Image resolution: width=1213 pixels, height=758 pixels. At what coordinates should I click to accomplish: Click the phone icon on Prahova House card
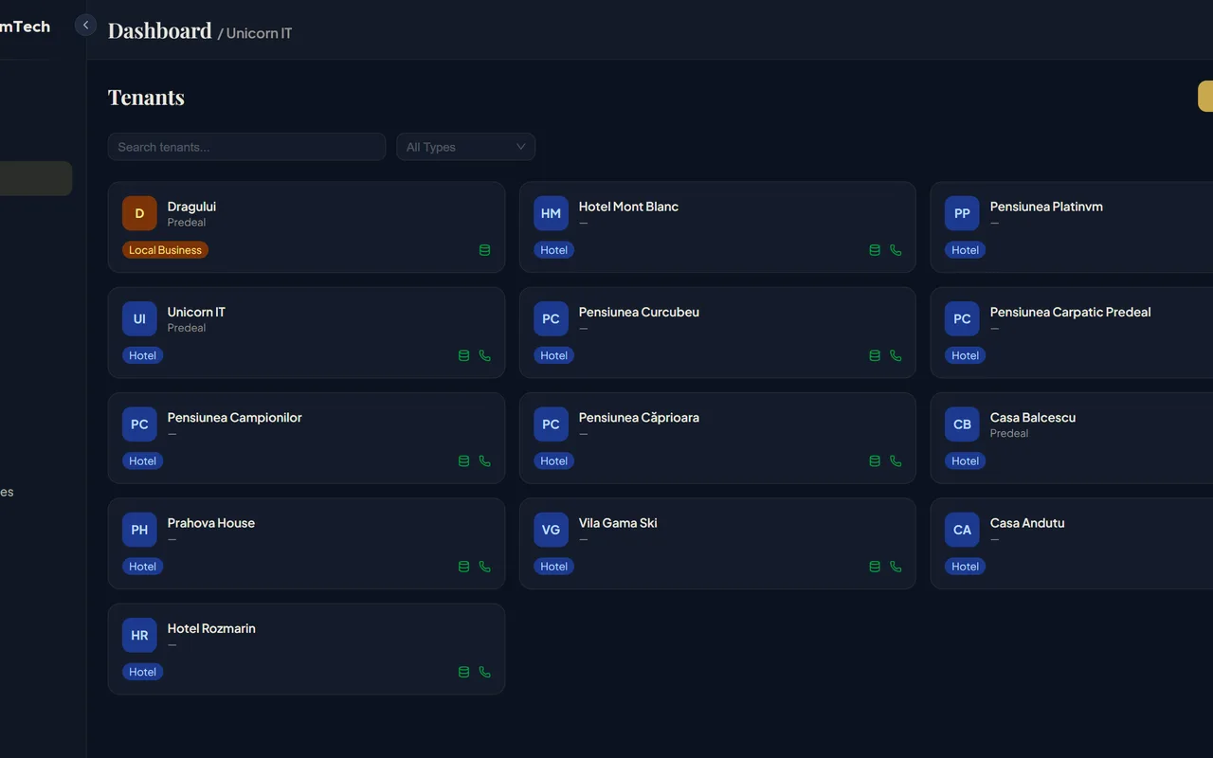(x=484, y=567)
